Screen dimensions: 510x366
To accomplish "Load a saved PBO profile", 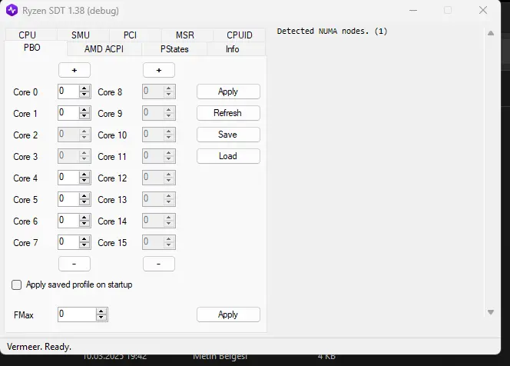I will [228, 156].
